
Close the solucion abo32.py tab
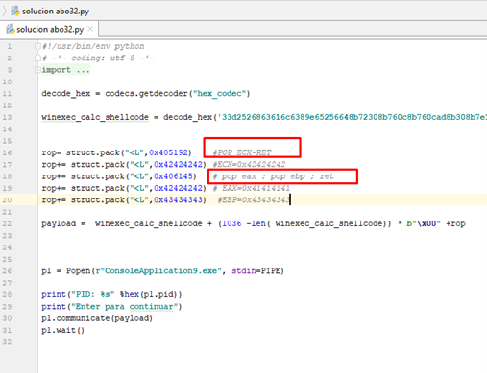[x=90, y=29]
